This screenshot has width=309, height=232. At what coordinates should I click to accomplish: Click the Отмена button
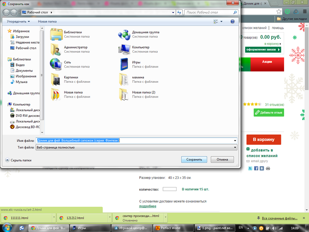pos(222,159)
